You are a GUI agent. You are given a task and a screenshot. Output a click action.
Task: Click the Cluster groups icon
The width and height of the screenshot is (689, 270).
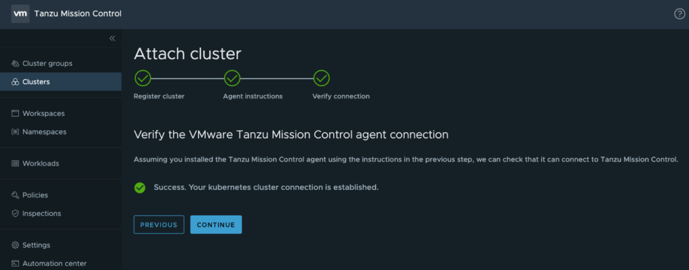click(15, 63)
